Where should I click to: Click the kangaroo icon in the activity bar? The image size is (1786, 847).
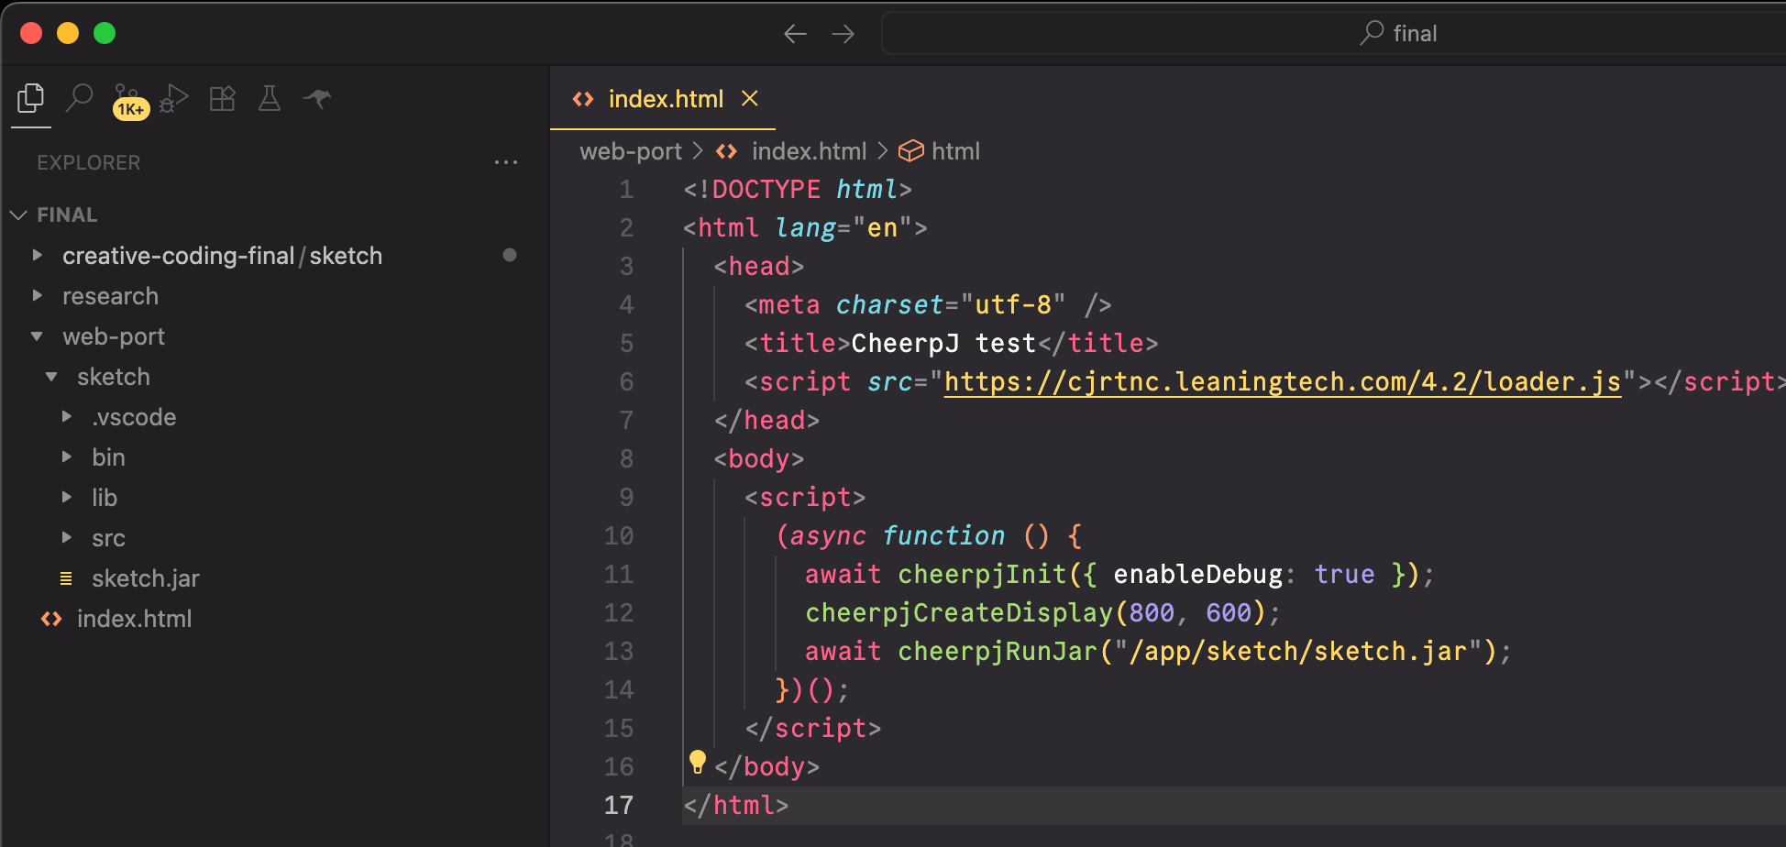(x=317, y=97)
